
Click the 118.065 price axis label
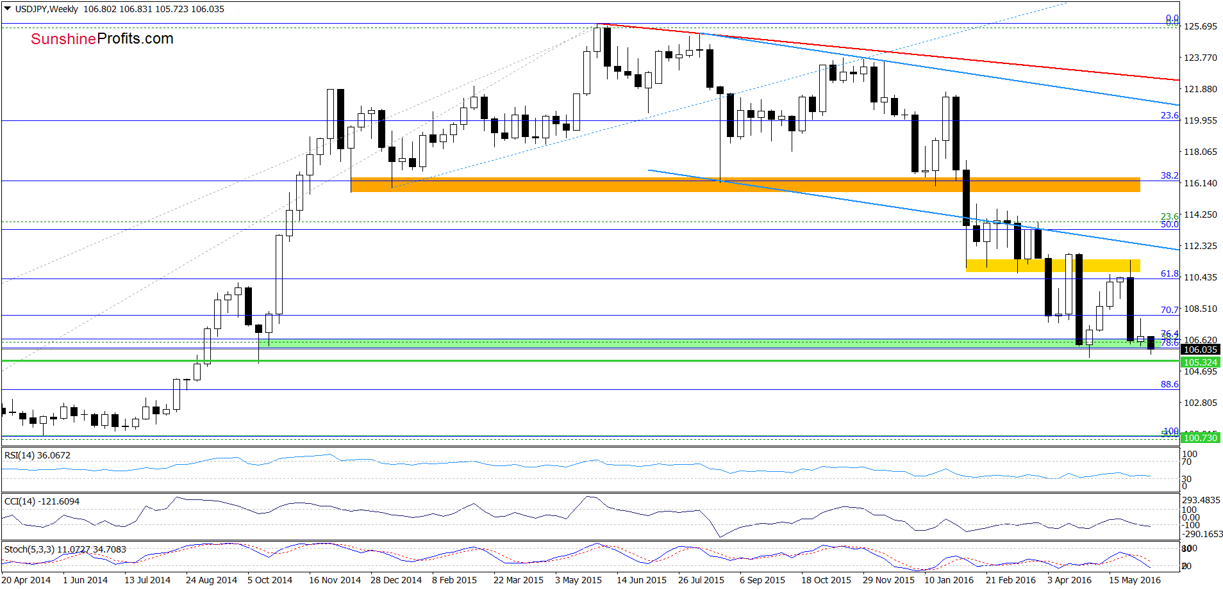coord(1200,152)
